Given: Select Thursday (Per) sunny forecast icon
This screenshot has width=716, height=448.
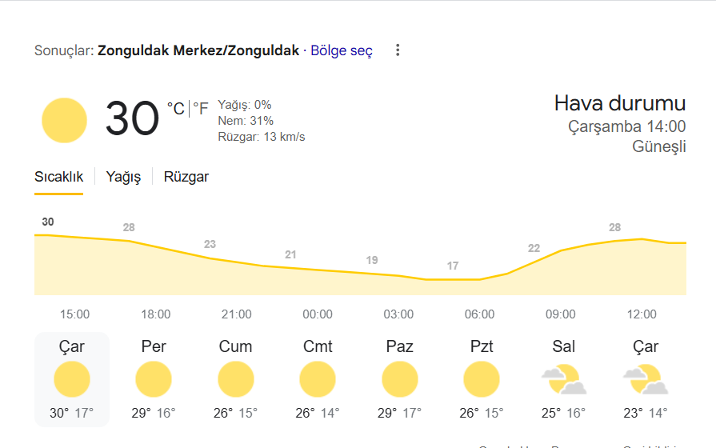Looking at the screenshot, I should click(x=154, y=379).
